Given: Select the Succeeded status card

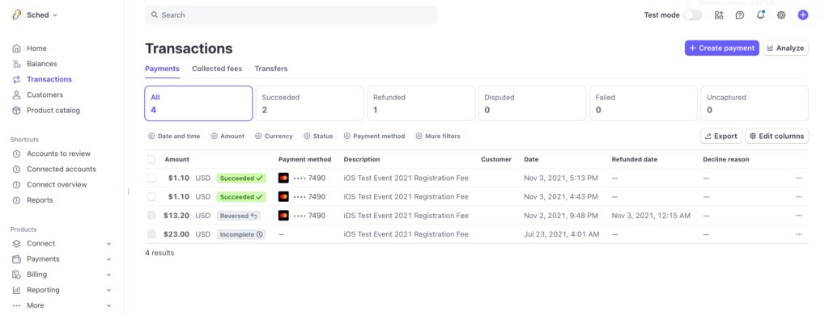Looking at the screenshot, I should (310, 103).
